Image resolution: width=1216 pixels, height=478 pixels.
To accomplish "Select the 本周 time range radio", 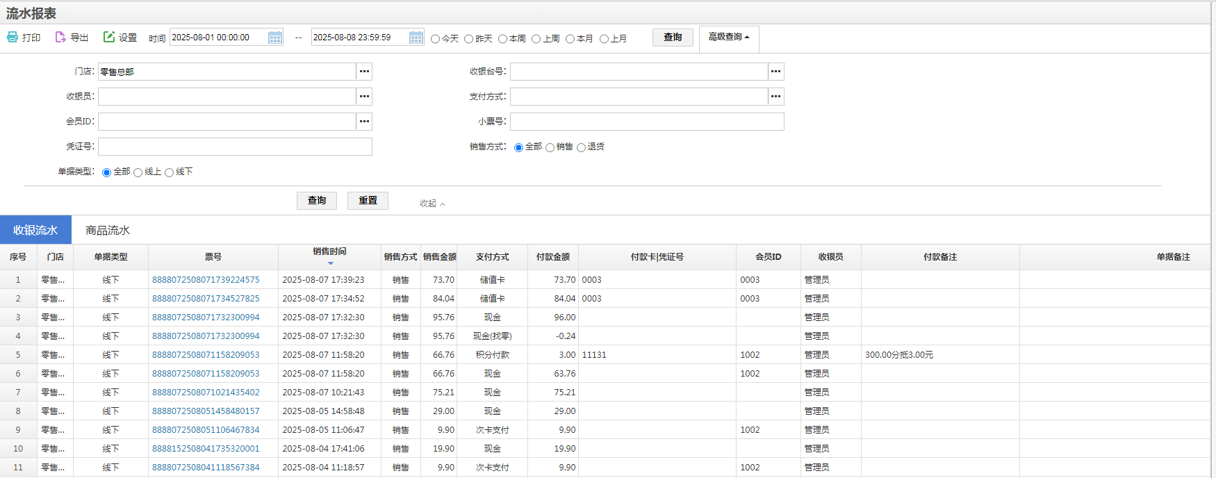I will [503, 39].
